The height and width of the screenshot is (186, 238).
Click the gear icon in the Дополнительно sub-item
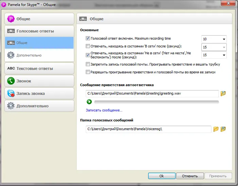pyautogui.click(x=11, y=55)
